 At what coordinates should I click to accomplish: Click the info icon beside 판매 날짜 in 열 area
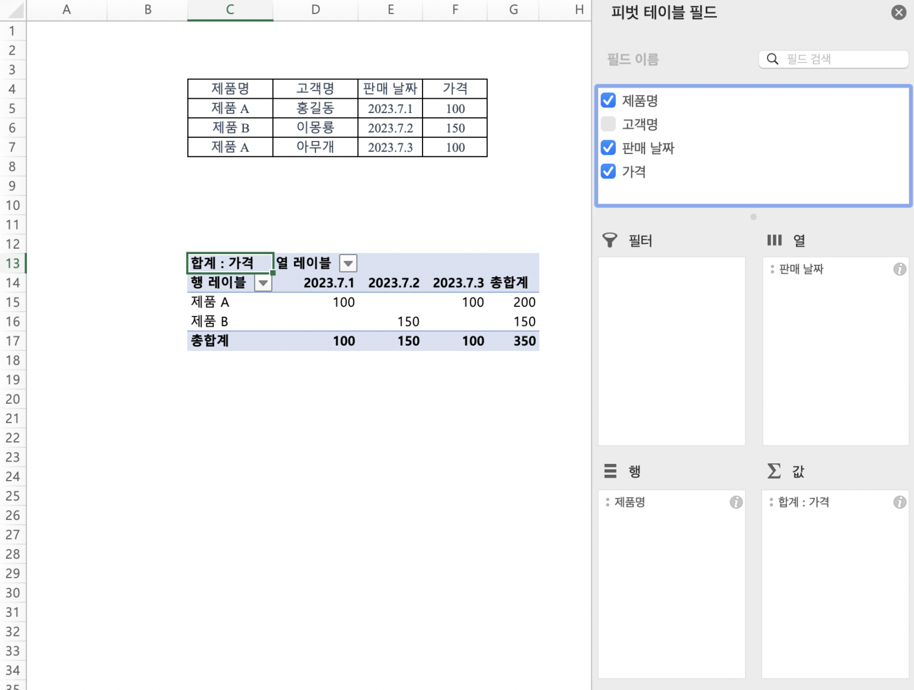coord(899,269)
